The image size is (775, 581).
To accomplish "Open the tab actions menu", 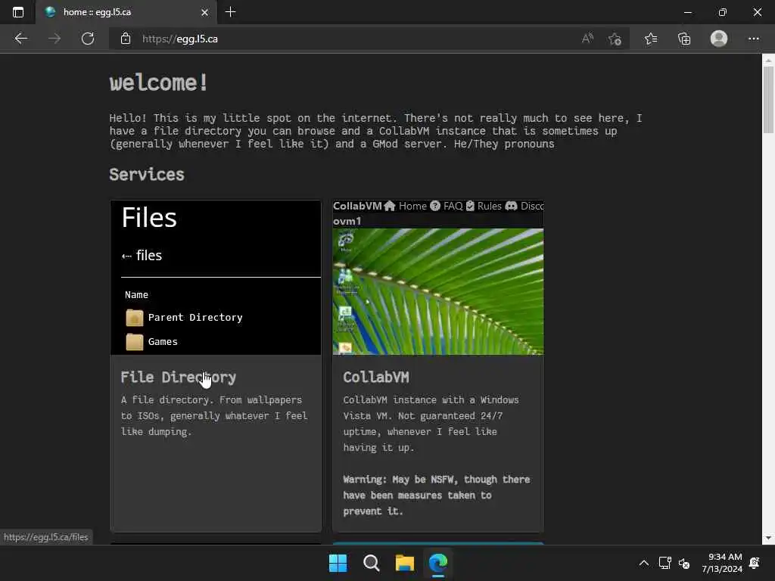I will 18,12.
